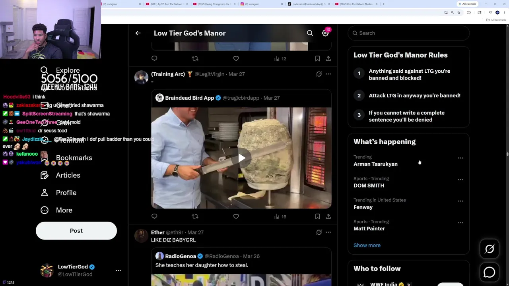View analytics showing 16 views
The image size is (509, 286).
[280, 216]
